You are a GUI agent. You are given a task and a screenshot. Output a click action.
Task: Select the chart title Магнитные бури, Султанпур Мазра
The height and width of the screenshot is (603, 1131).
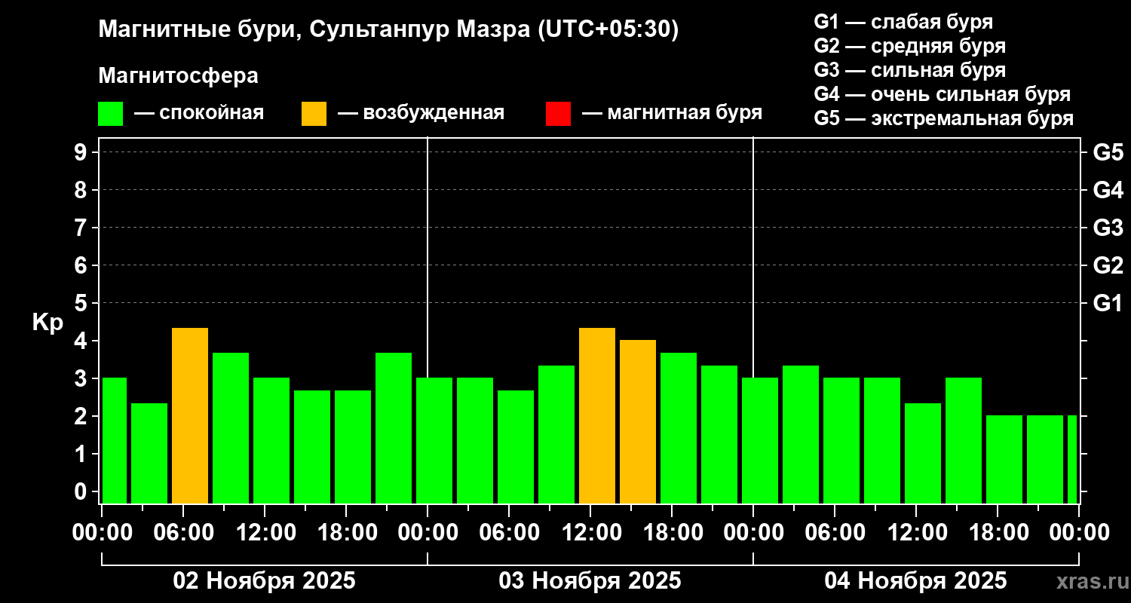[x=389, y=29]
